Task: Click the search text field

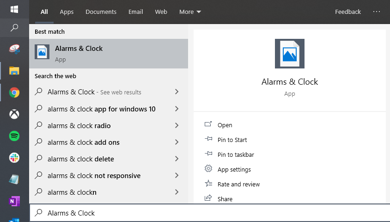Action: coord(210,213)
